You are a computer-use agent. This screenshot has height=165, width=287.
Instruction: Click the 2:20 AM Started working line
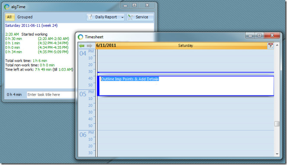(26, 34)
